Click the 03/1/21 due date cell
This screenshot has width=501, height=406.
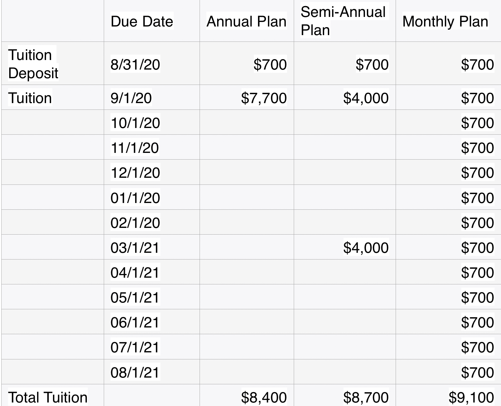click(135, 247)
